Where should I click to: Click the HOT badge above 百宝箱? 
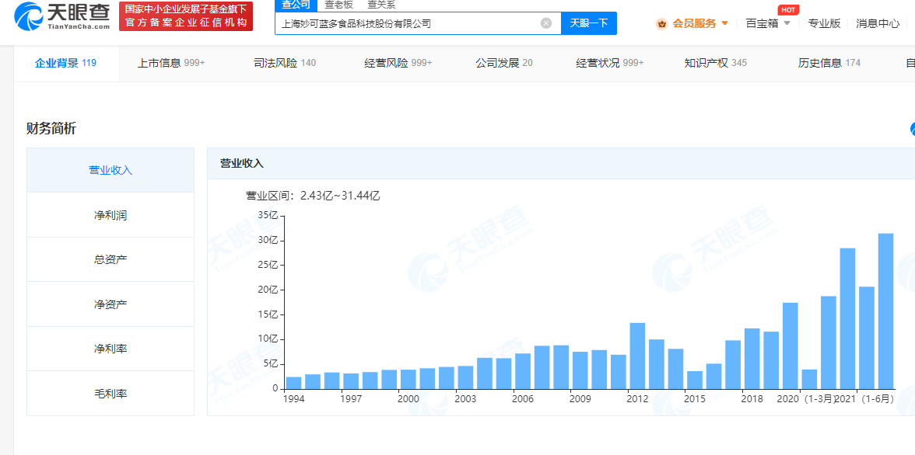788,10
